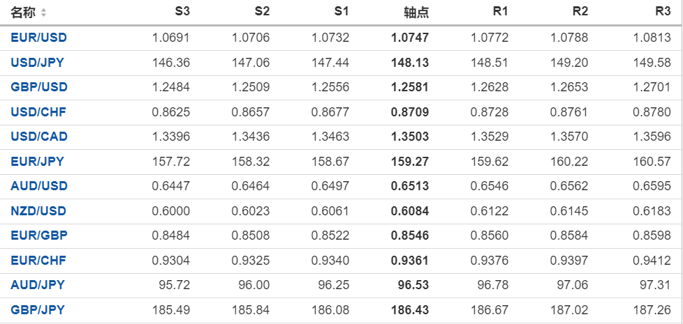Click the USD/CAD currency pair
The height and width of the screenshot is (324, 683).
pos(38,137)
